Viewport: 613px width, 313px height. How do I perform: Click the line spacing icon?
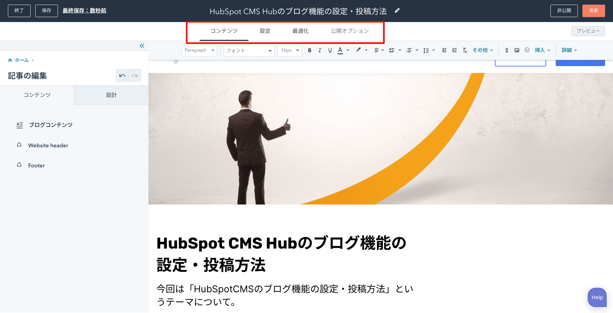426,50
